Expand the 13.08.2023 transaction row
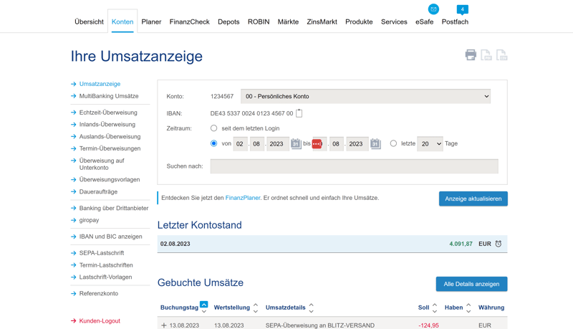573x329 pixels. click(x=164, y=325)
